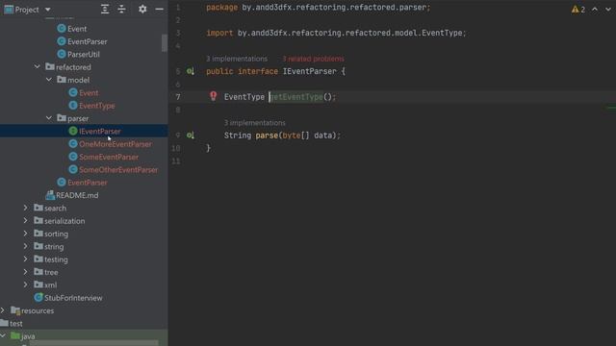Click on IEventParser interface name in editor
616x346 pixels.
tap(310, 71)
